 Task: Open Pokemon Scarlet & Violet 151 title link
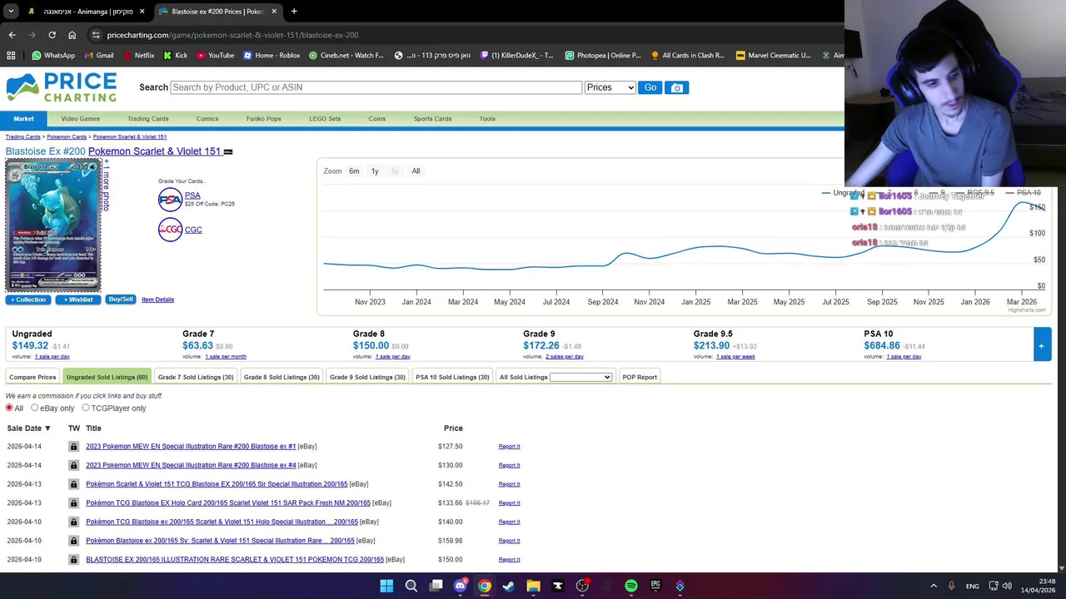[x=154, y=151]
